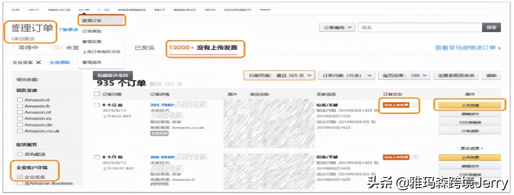Choose the last item in the open dropdown menu

click(92, 62)
